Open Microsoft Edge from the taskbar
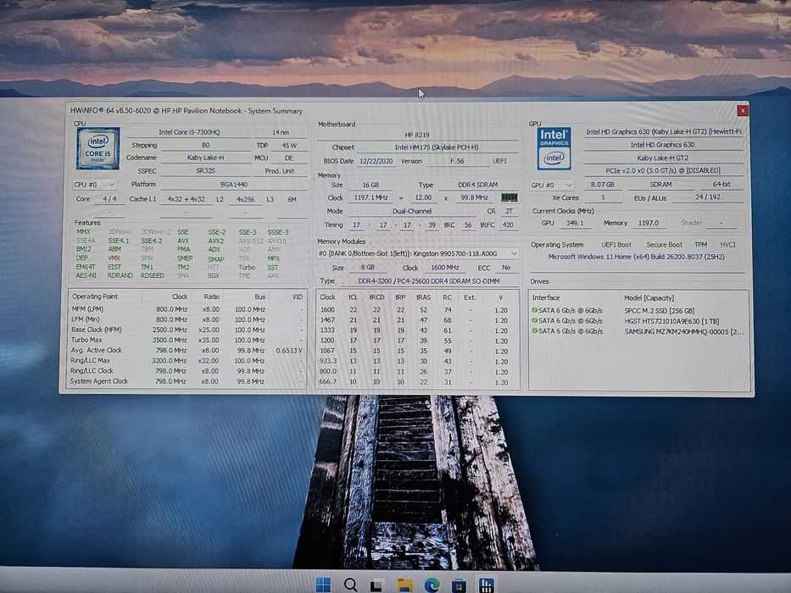Screen dimensions: 791x593 (x=432, y=585)
